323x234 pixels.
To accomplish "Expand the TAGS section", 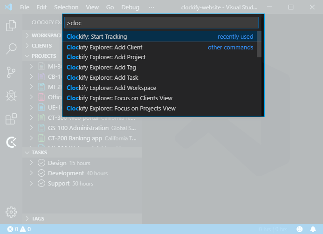I will point(27,219).
